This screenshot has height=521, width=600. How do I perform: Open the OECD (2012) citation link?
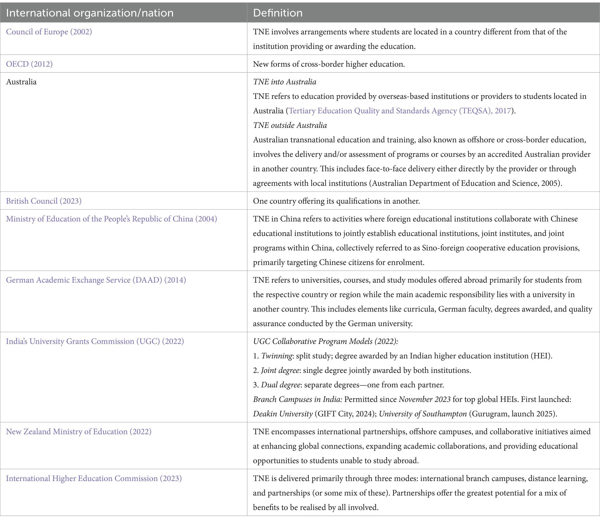point(29,64)
